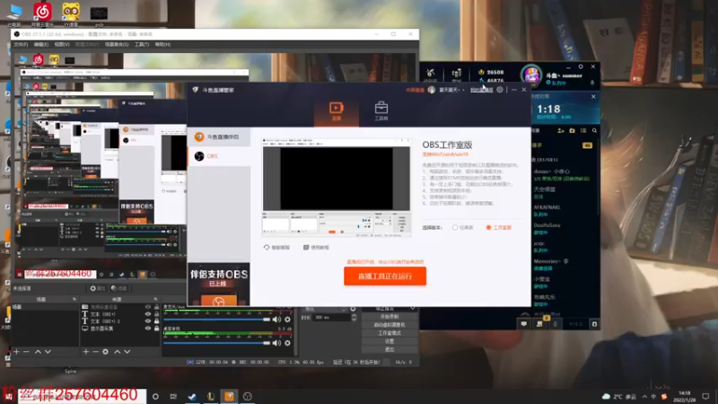Image resolution: width=718 pixels, height=404 pixels.
Task: Toggle microphone icon at League client bottom
Action: coord(555,324)
